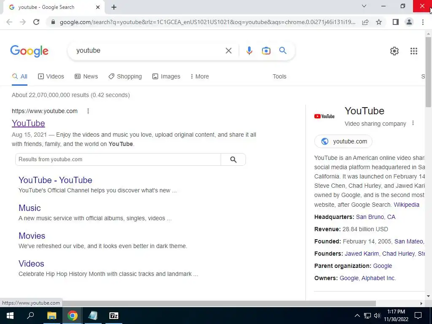The image size is (432, 324).
Task: Switch to the News tab
Action: [x=86, y=77]
